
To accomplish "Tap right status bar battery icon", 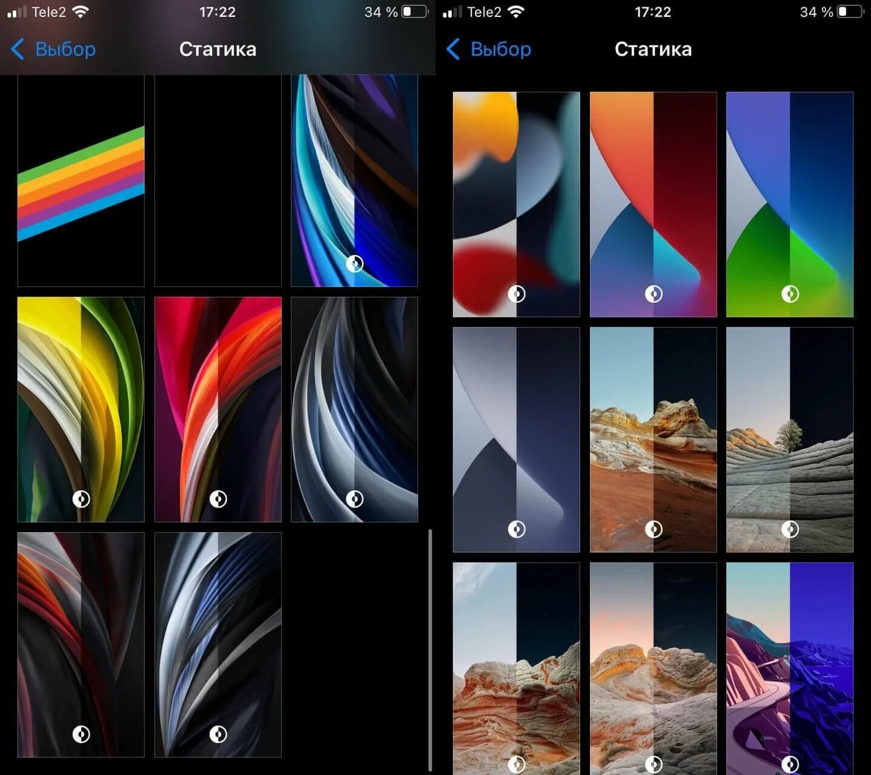I will click(850, 12).
